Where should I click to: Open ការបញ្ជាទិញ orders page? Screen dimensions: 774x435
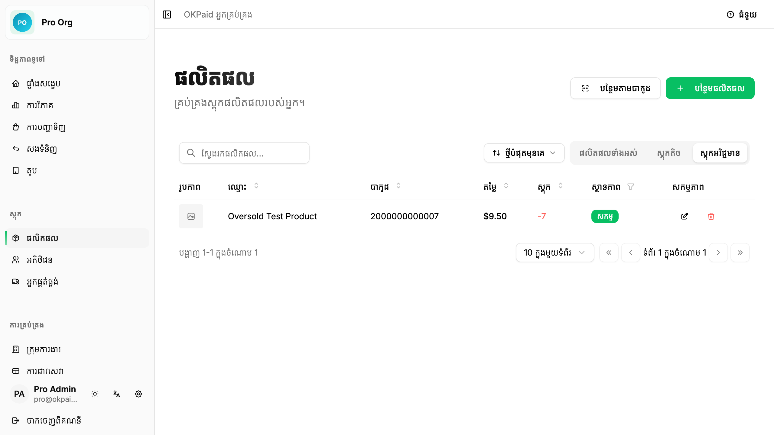(x=77, y=127)
